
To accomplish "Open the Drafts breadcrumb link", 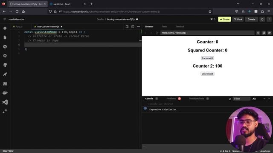I will (100, 19).
